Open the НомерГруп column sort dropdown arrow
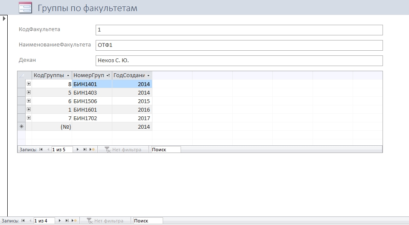The image size is (409, 225). tap(108, 75)
